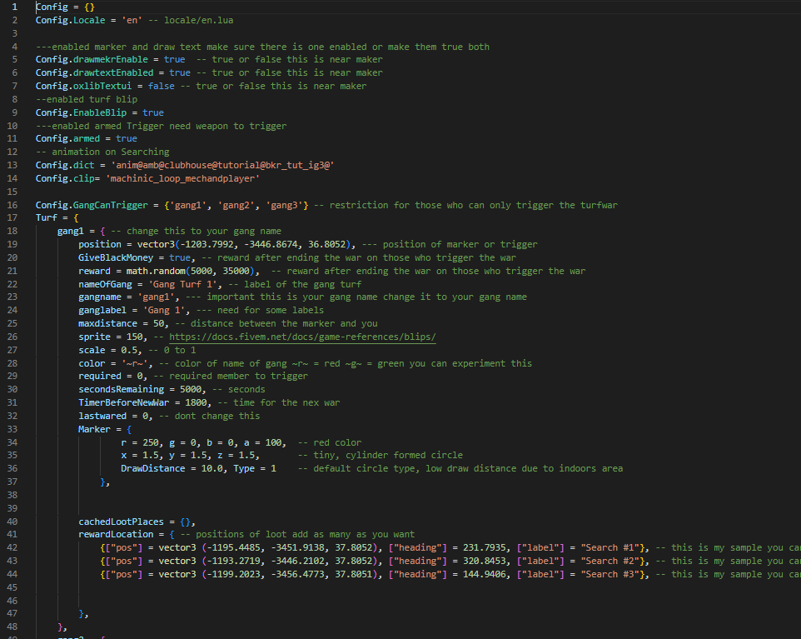The width and height of the screenshot is (801, 639).
Task: Click heading value 144.9406
Action: click(485, 575)
